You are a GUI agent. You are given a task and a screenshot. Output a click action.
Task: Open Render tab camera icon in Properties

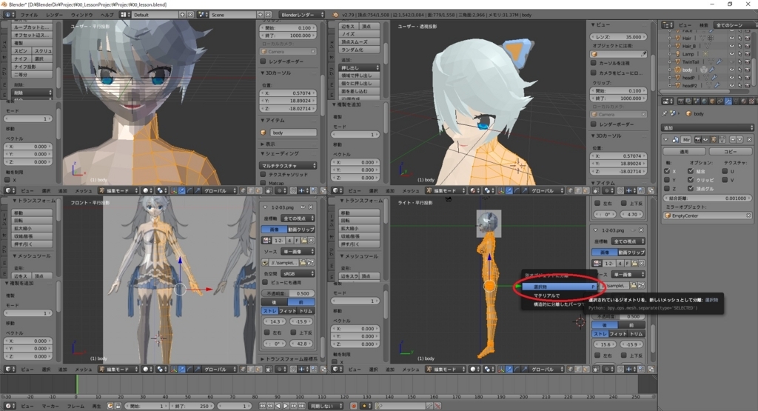click(x=681, y=101)
